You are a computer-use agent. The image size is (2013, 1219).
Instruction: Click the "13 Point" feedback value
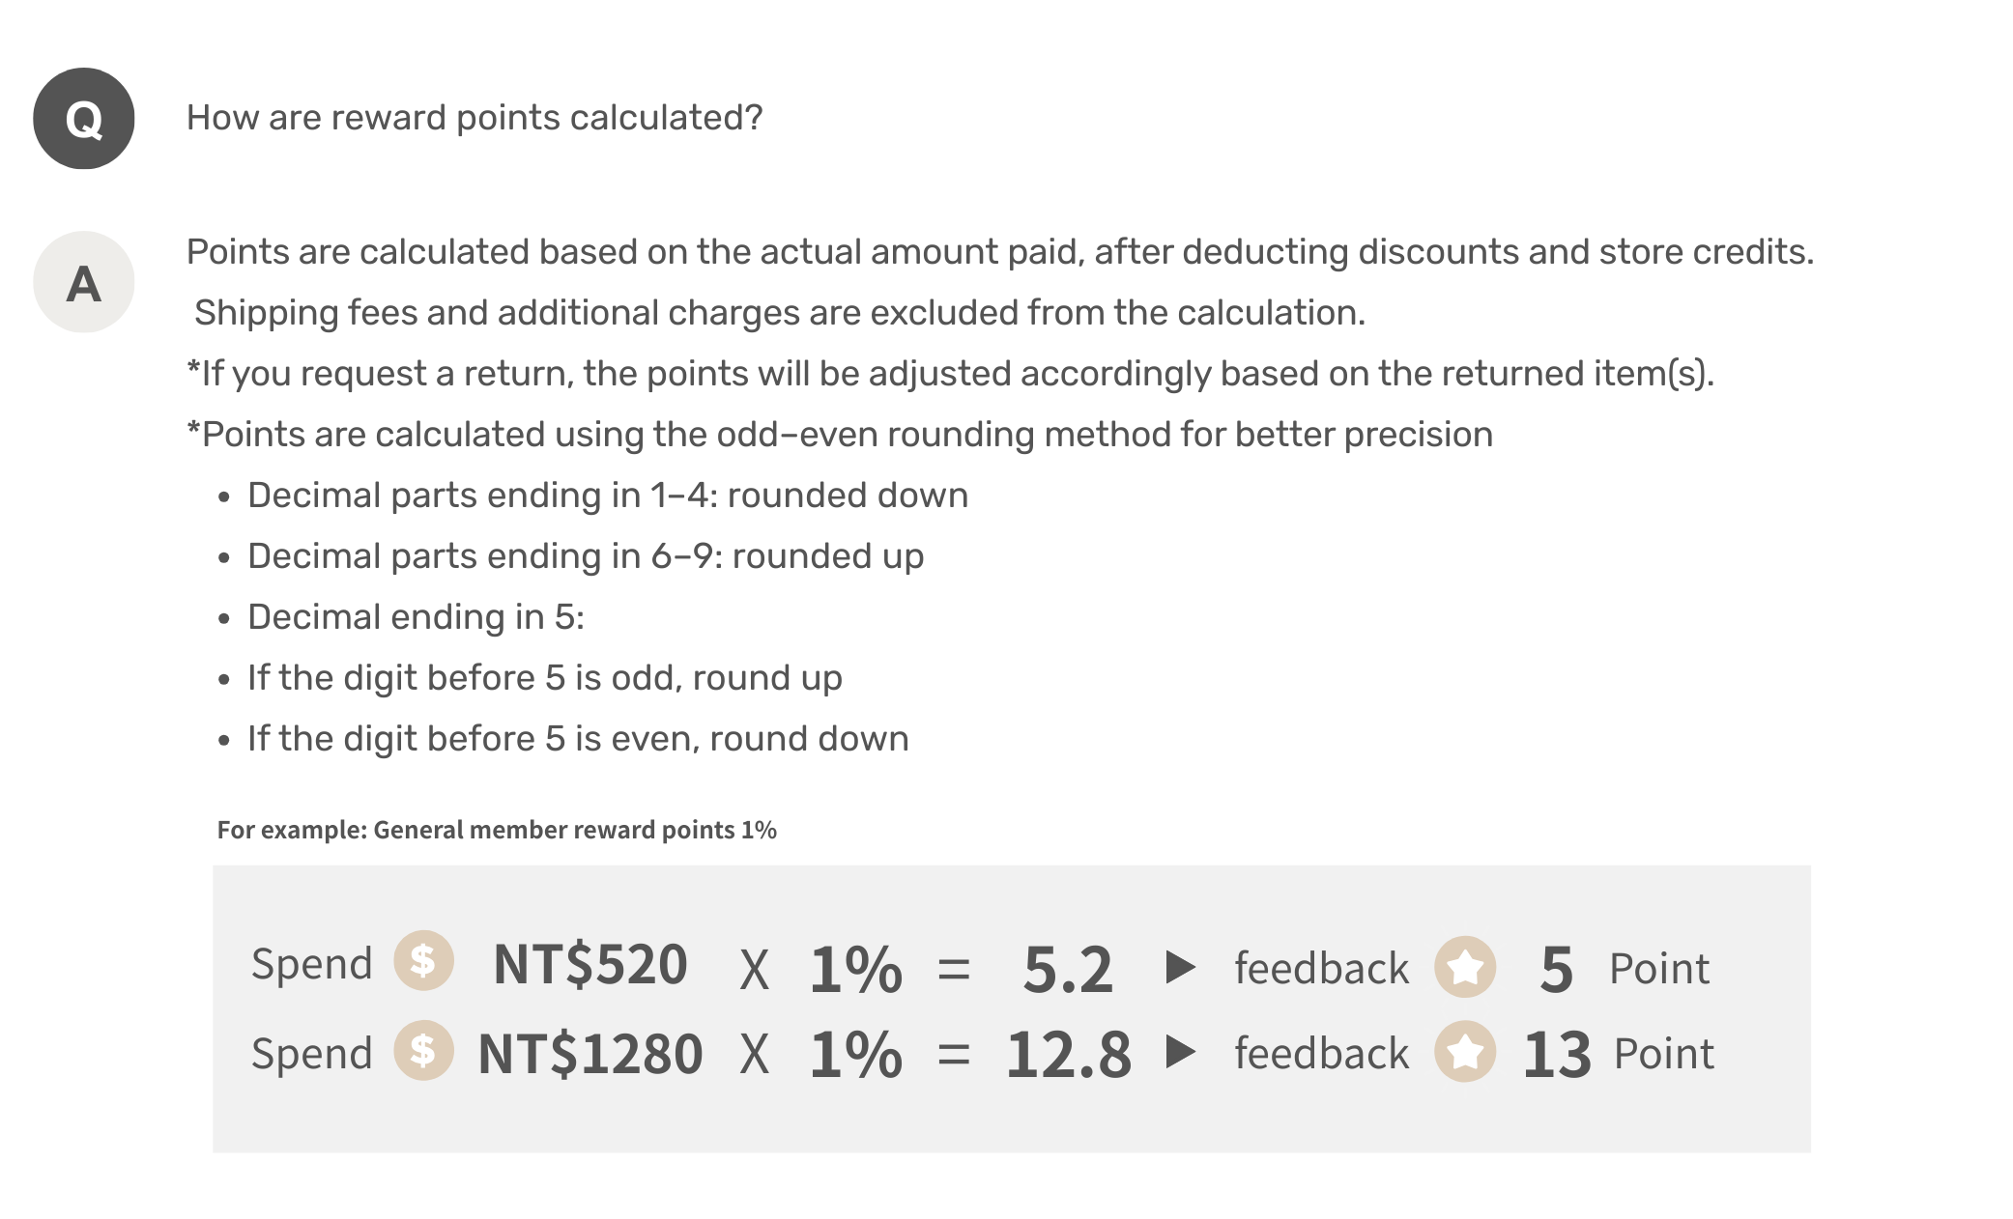[1618, 1054]
